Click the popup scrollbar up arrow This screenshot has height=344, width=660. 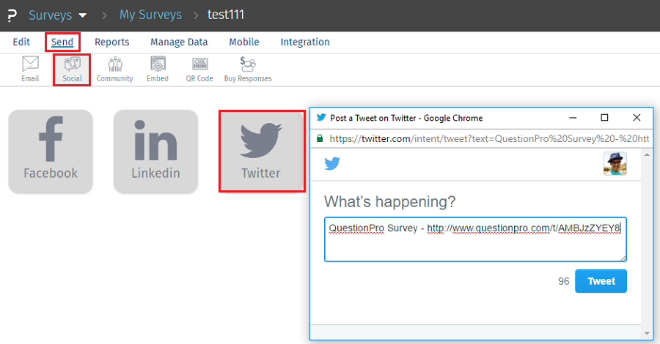pos(647,155)
